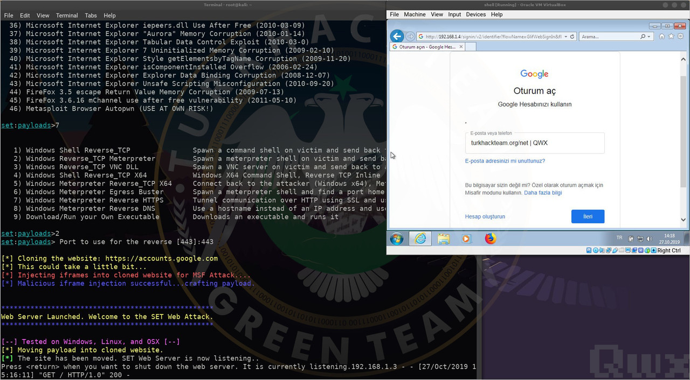Click the IE forward arrow button
This screenshot has height=380, width=690.
point(410,37)
